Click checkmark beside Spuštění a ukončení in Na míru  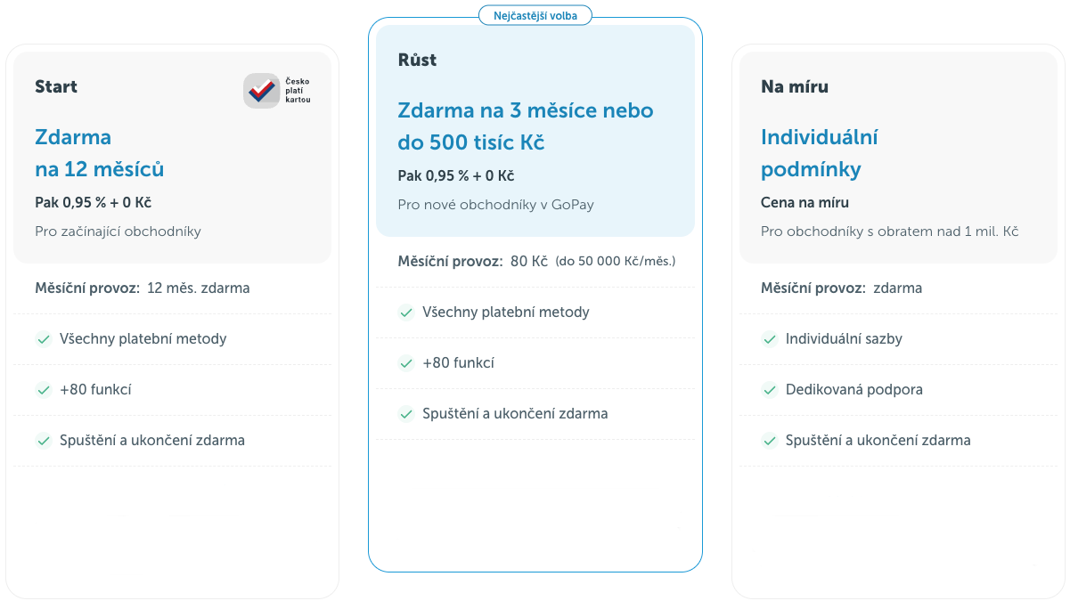tap(770, 441)
